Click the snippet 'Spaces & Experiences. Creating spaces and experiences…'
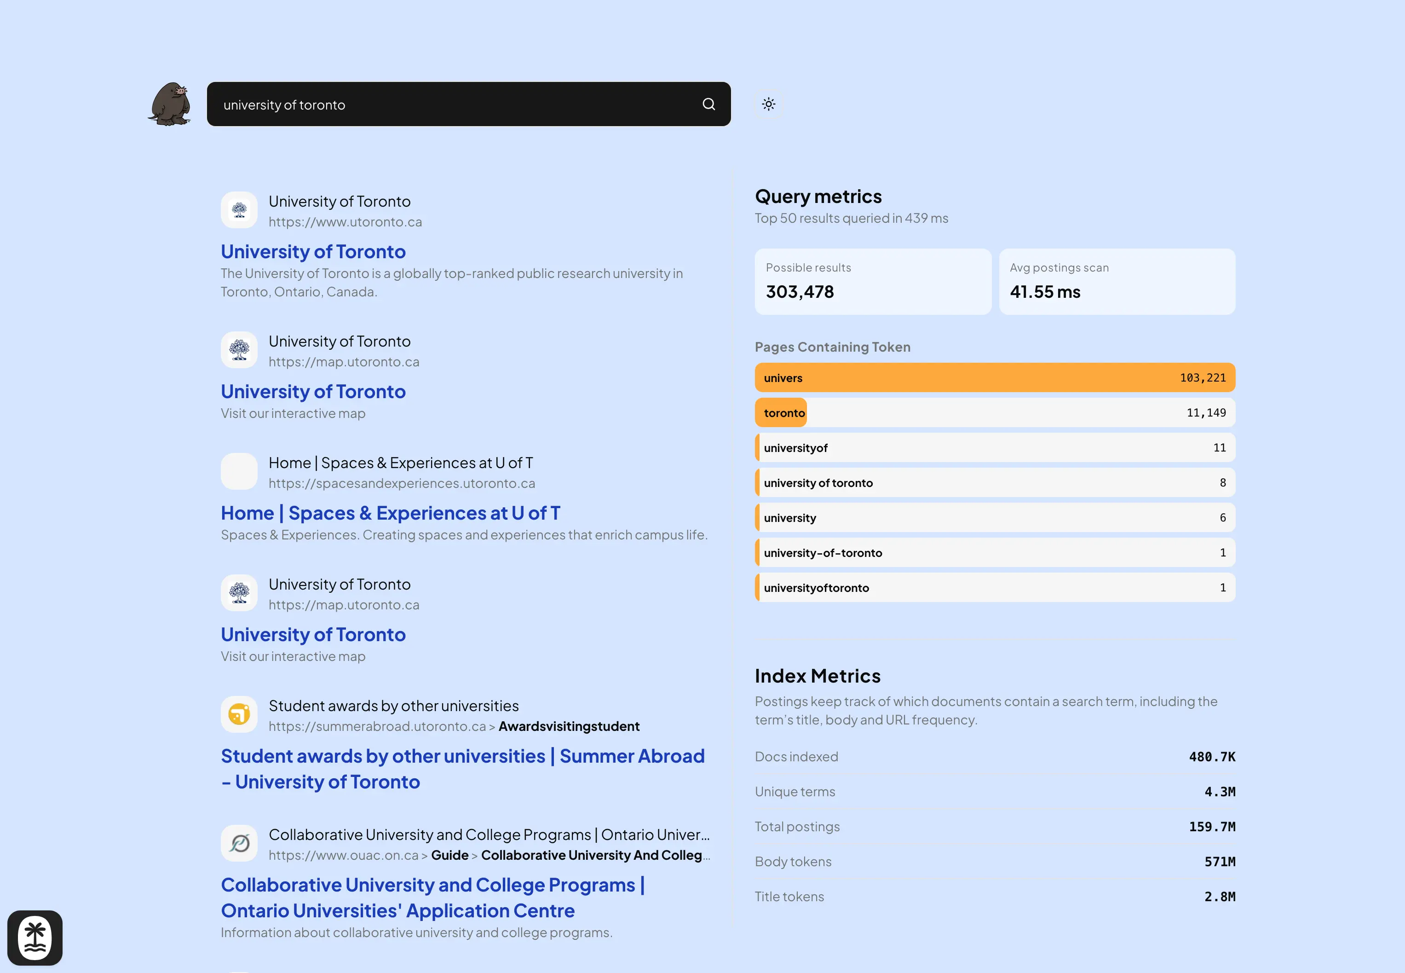The width and height of the screenshot is (1405, 973). click(x=464, y=535)
